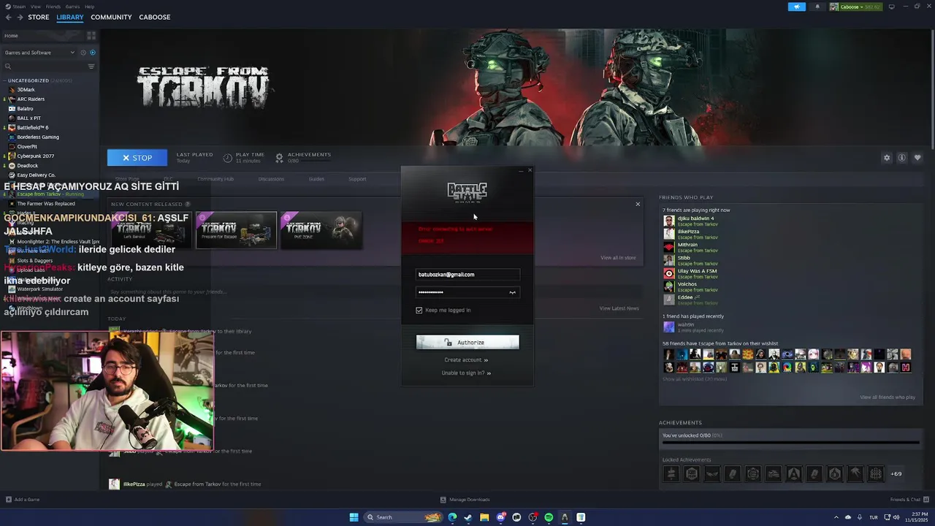Screen dimensions: 935x526
Task: Open the PVE Zone content thumbnail
Action: pos(321,230)
